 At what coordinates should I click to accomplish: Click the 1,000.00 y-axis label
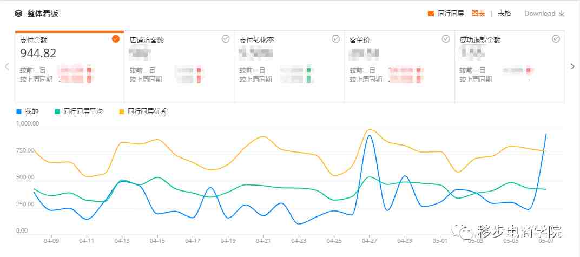point(27,124)
